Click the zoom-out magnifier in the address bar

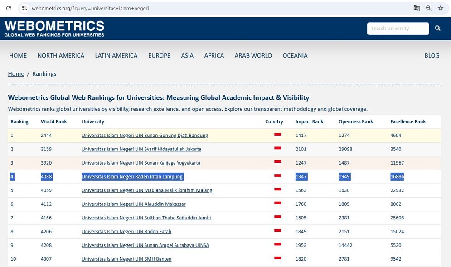pyautogui.click(x=428, y=8)
